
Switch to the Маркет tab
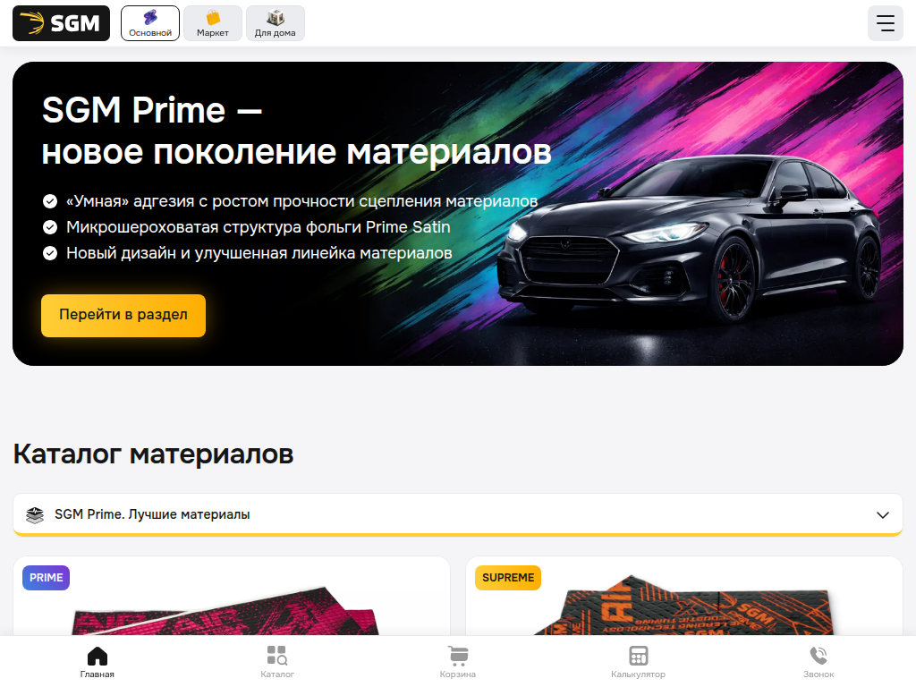[x=213, y=23]
